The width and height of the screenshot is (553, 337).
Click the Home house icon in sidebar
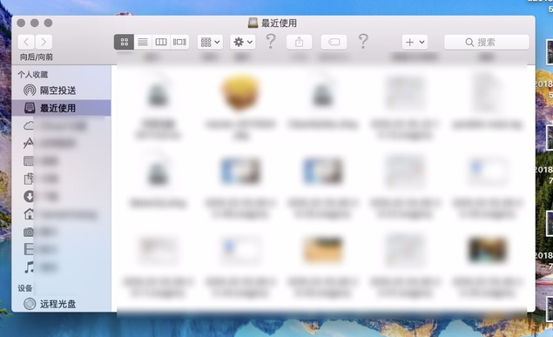pyautogui.click(x=29, y=213)
